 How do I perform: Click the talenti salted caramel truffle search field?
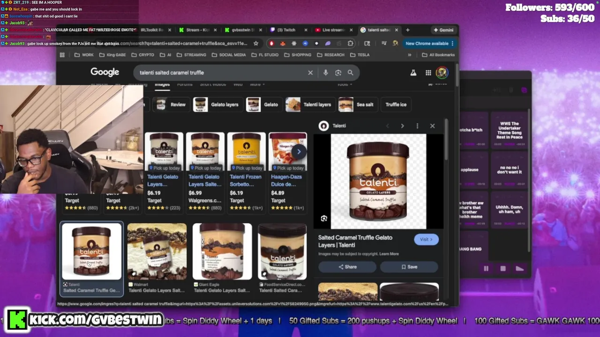point(220,73)
